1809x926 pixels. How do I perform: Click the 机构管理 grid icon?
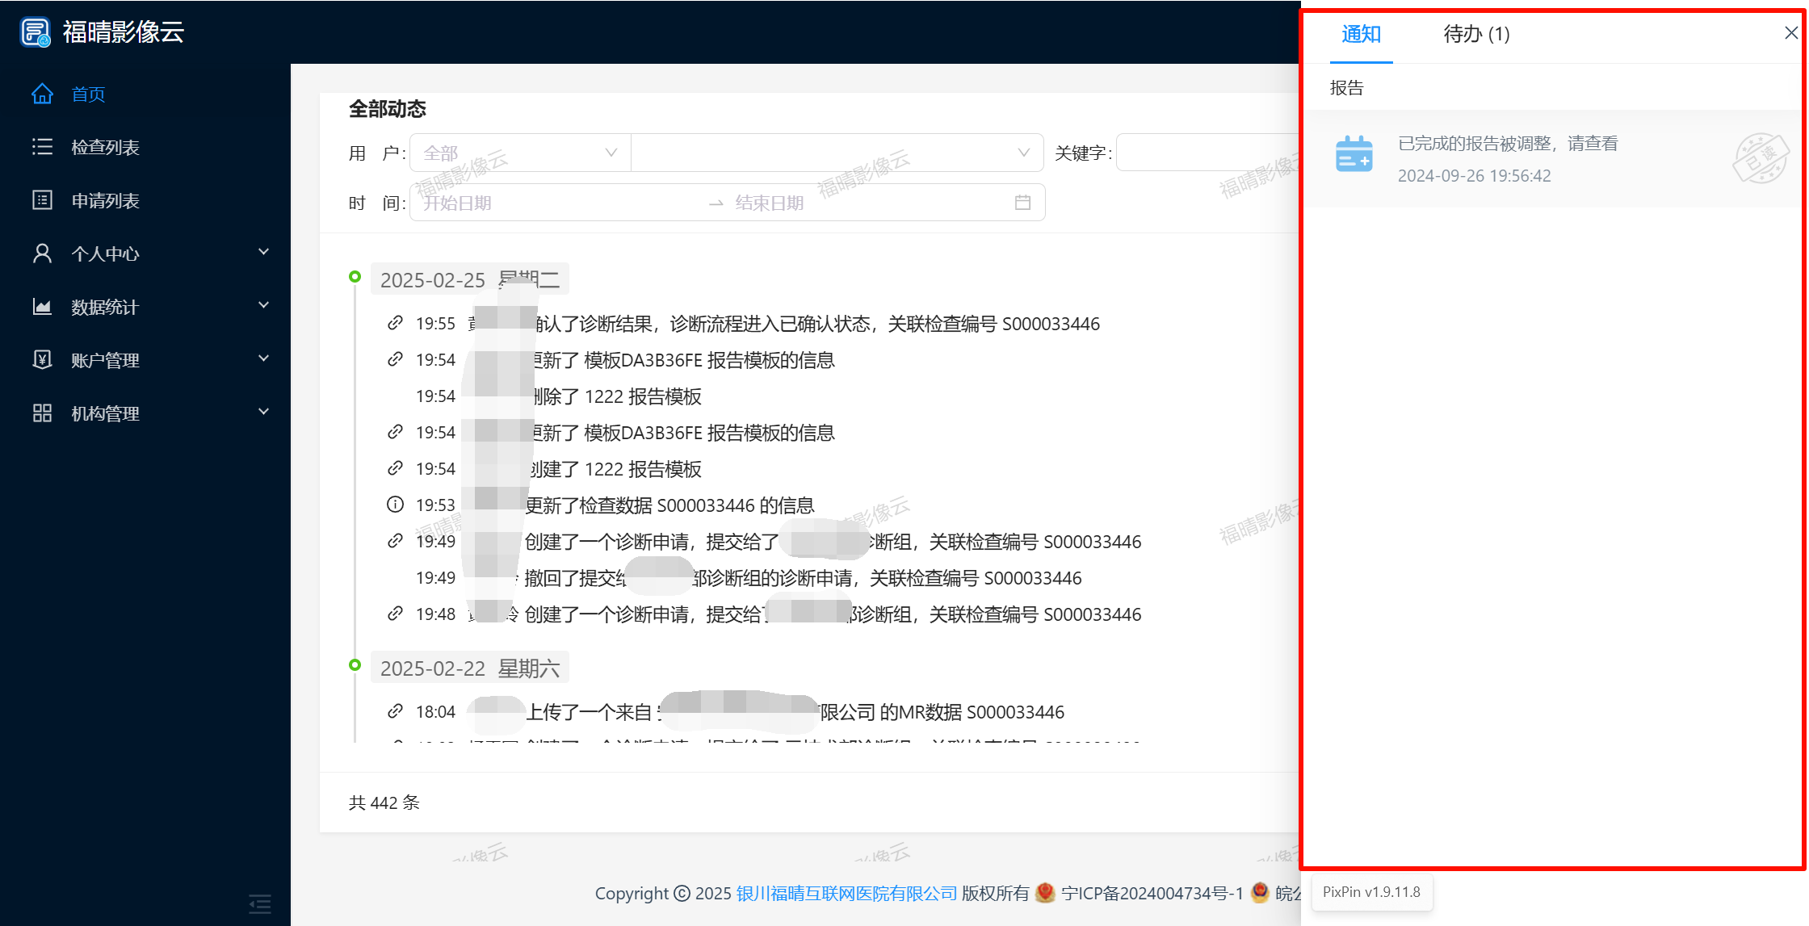pyautogui.click(x=42, y=413)
